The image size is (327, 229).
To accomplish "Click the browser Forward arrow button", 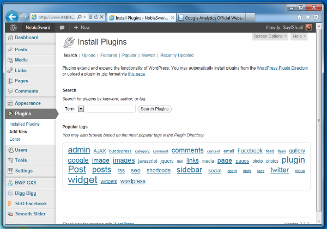I will [24, 17].
